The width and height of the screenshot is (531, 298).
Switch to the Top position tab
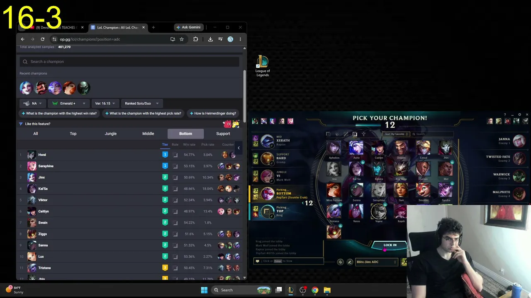[73, 134]
